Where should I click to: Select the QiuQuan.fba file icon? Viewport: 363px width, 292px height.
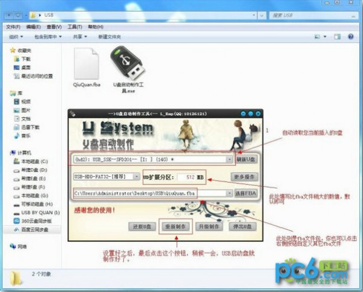coord(87,64)
